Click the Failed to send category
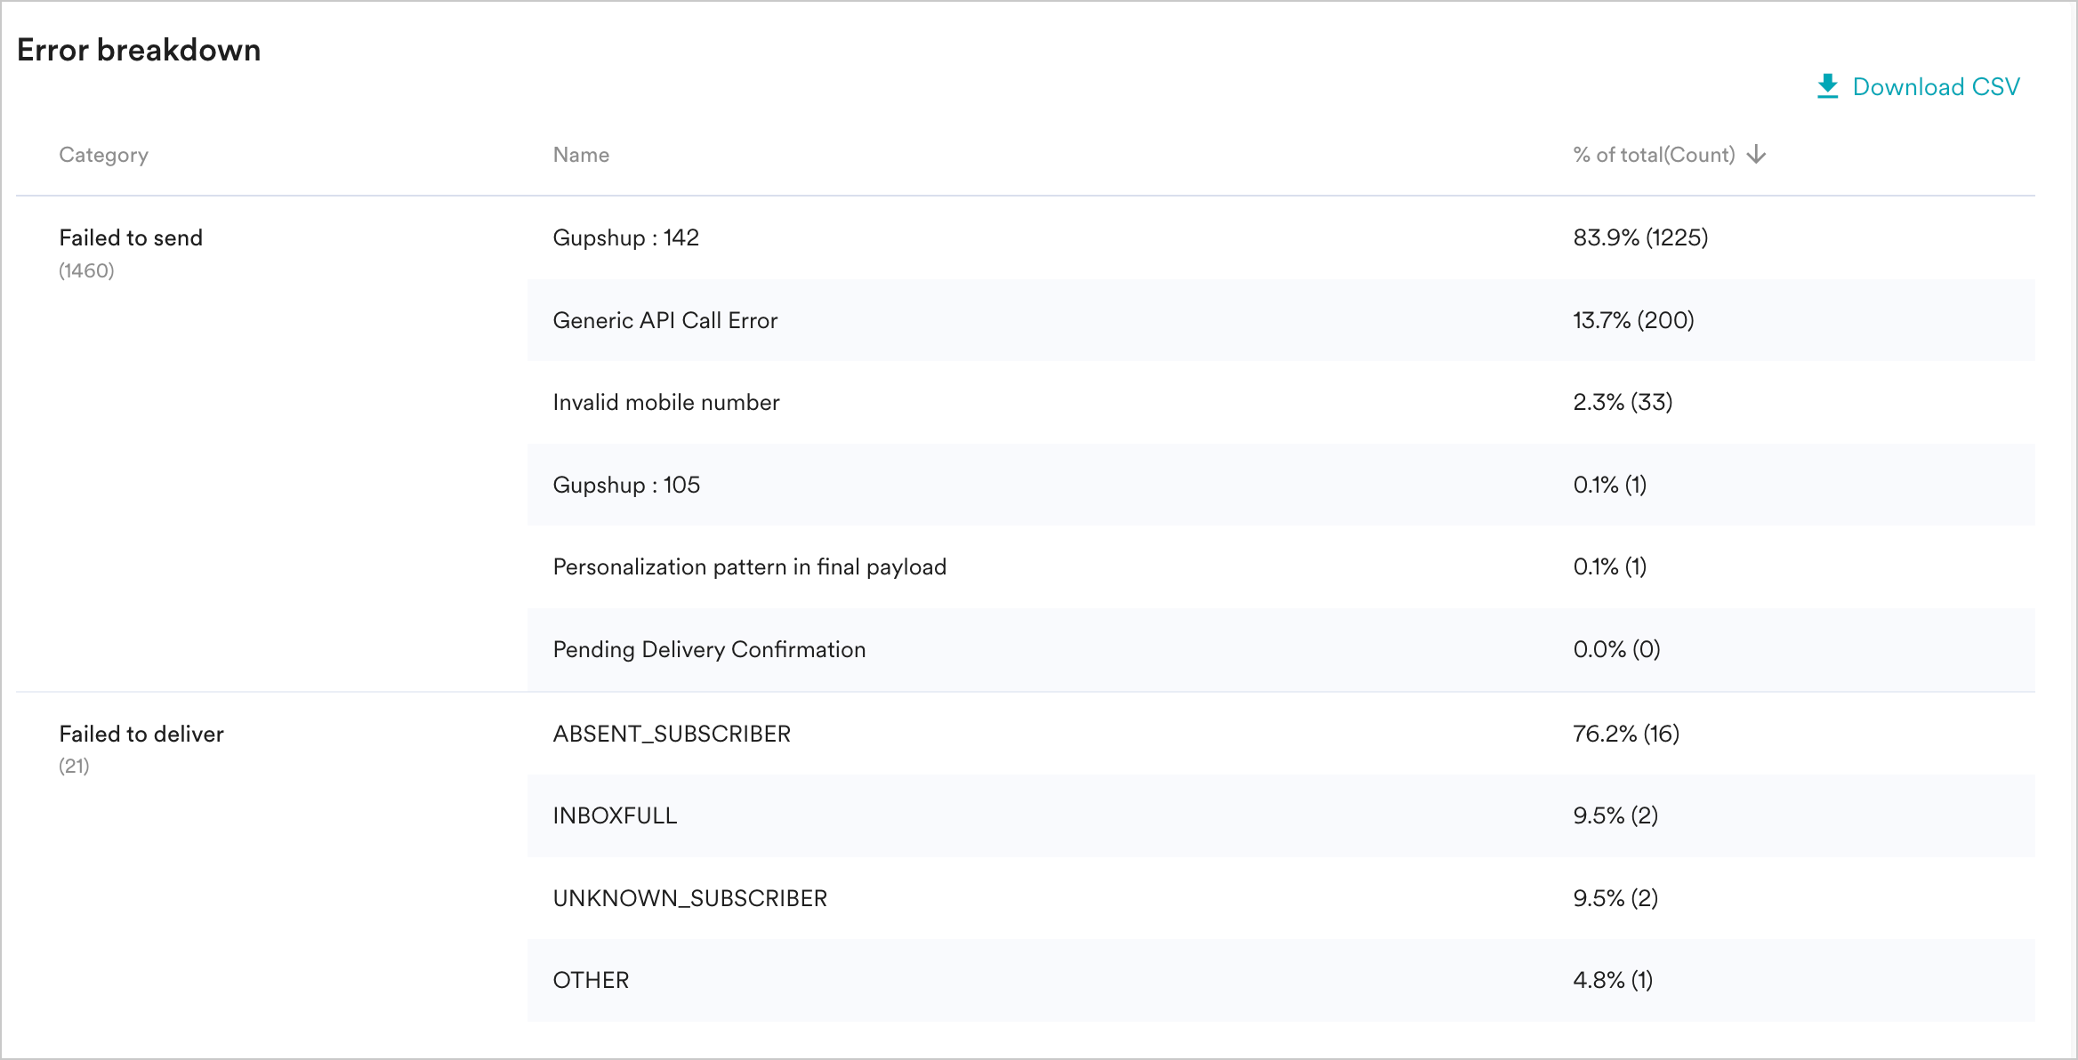 tap(131, 237)
